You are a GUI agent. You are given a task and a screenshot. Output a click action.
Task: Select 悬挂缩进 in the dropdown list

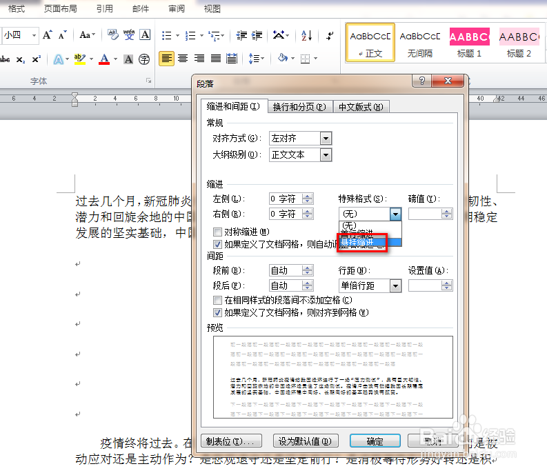coord(370,242)
